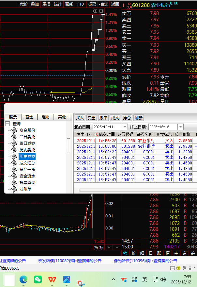Open 资金股份 query in trade tree
Viewport: 197px width, 287px height.
point(27,130)
